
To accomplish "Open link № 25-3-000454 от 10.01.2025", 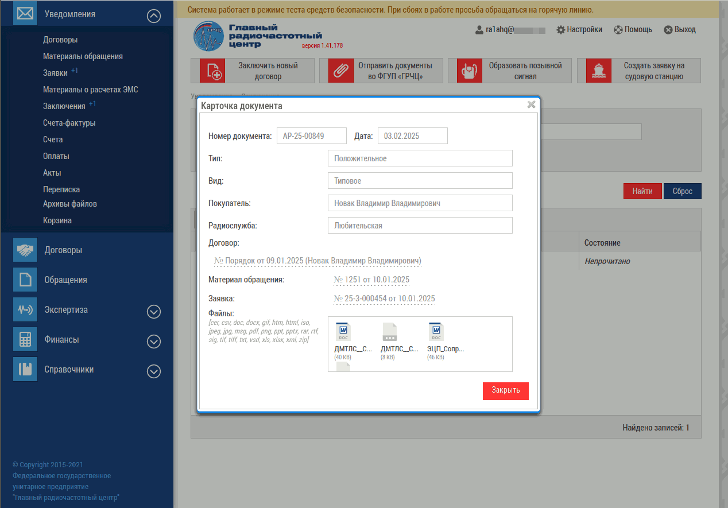I will 384,298.
